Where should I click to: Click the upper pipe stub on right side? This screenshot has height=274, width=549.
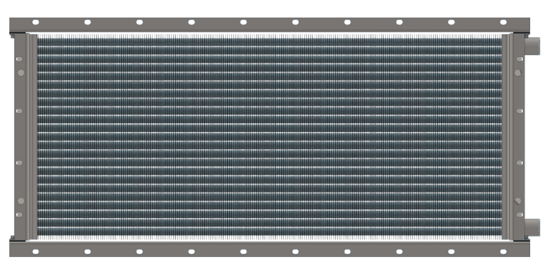coord(533,45)
